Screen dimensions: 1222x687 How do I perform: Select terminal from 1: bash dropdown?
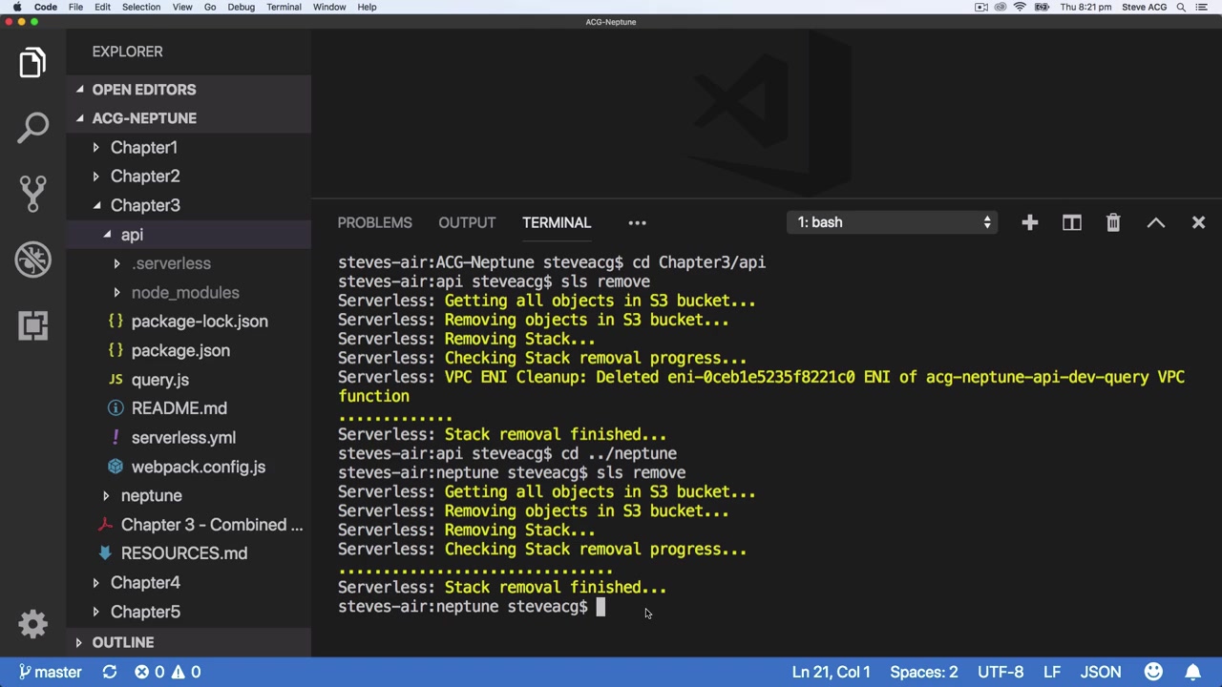coord(893,222)
